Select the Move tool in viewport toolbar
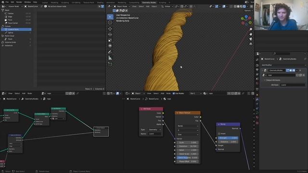 pyautogui.click(x=110, y=29)
